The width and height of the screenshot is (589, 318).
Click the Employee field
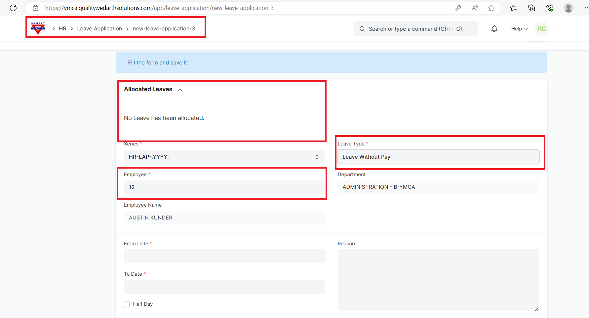click(x=224, y=187)
